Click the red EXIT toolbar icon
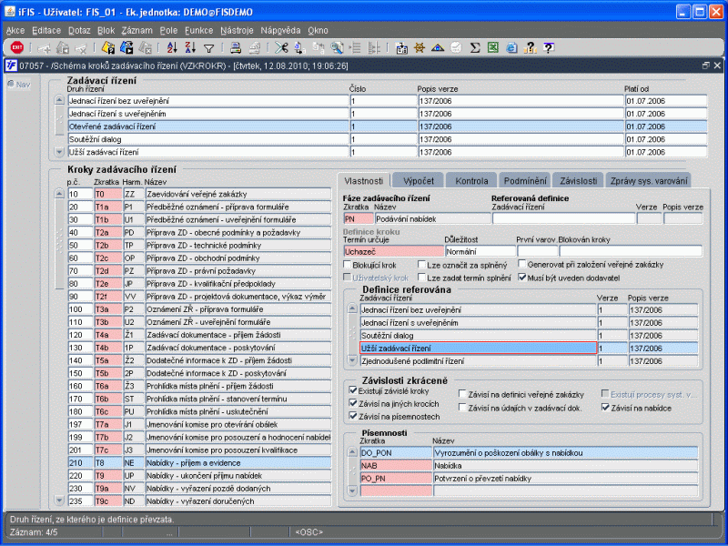Screen dimensions: 728x546 tap(17, 47)
